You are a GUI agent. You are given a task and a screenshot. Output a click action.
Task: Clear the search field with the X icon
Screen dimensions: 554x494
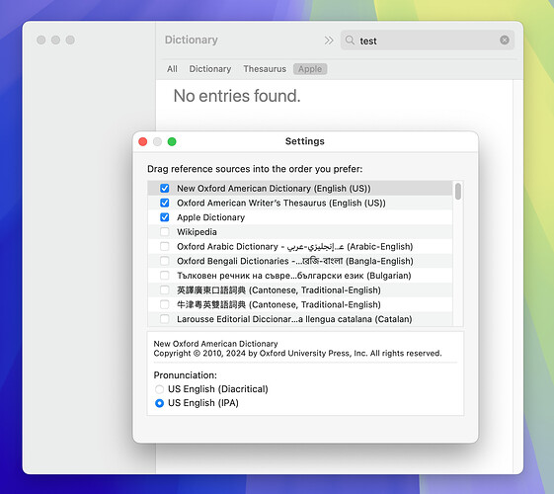(505, 40)
